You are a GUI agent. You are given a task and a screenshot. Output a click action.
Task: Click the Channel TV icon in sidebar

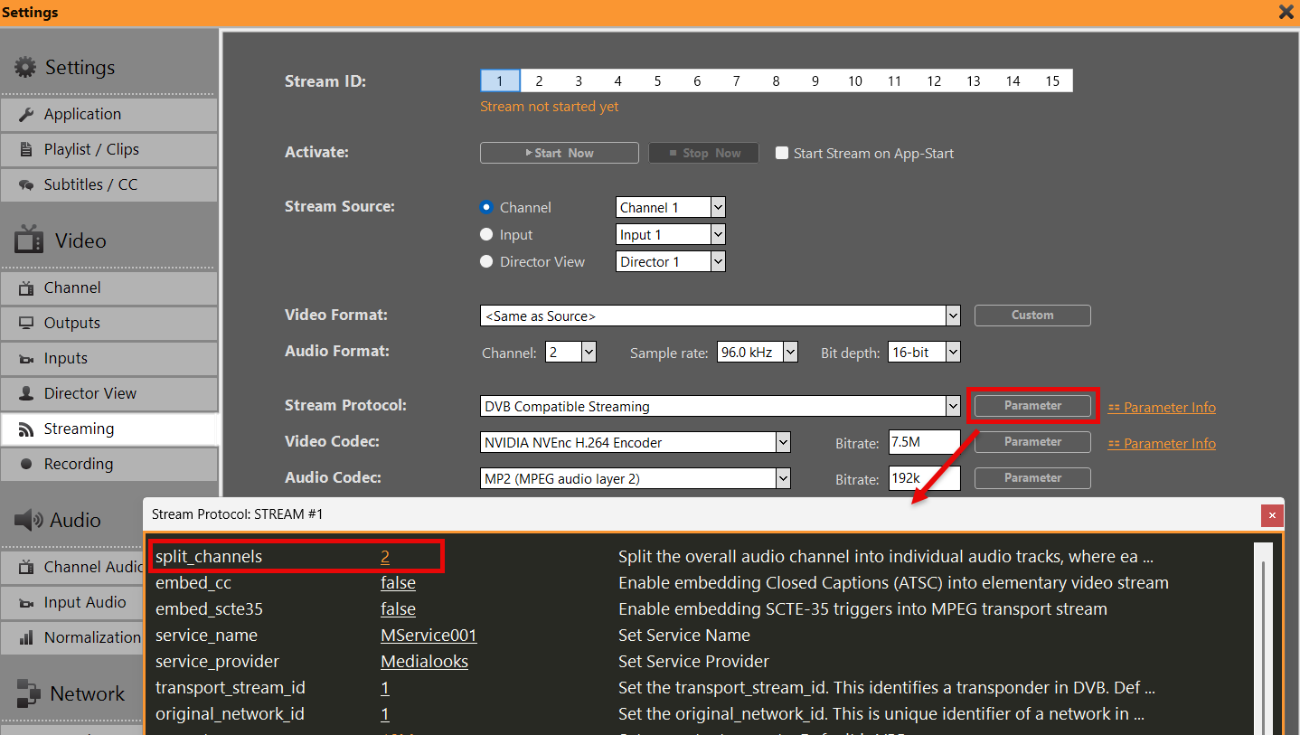(26, 288)
